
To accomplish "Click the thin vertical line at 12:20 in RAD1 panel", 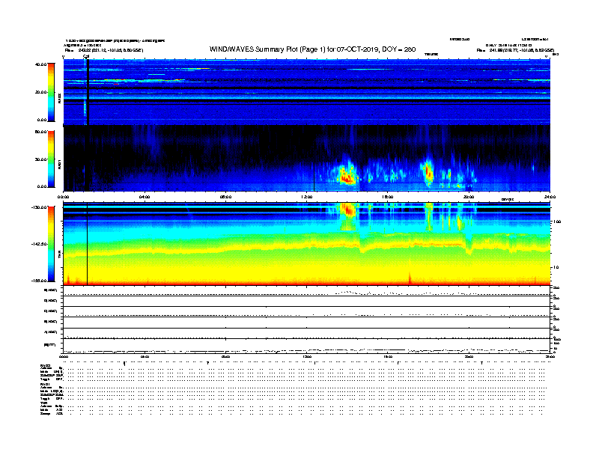I will click(x=314, y=177).
